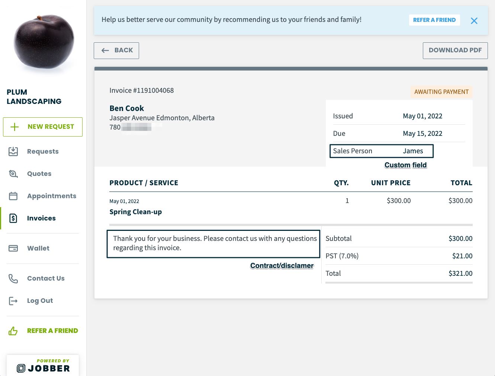Image resolution: width=495 pixels, height=376 pixels.
Task: Click the Jobber logo icon
Action: 21,368
